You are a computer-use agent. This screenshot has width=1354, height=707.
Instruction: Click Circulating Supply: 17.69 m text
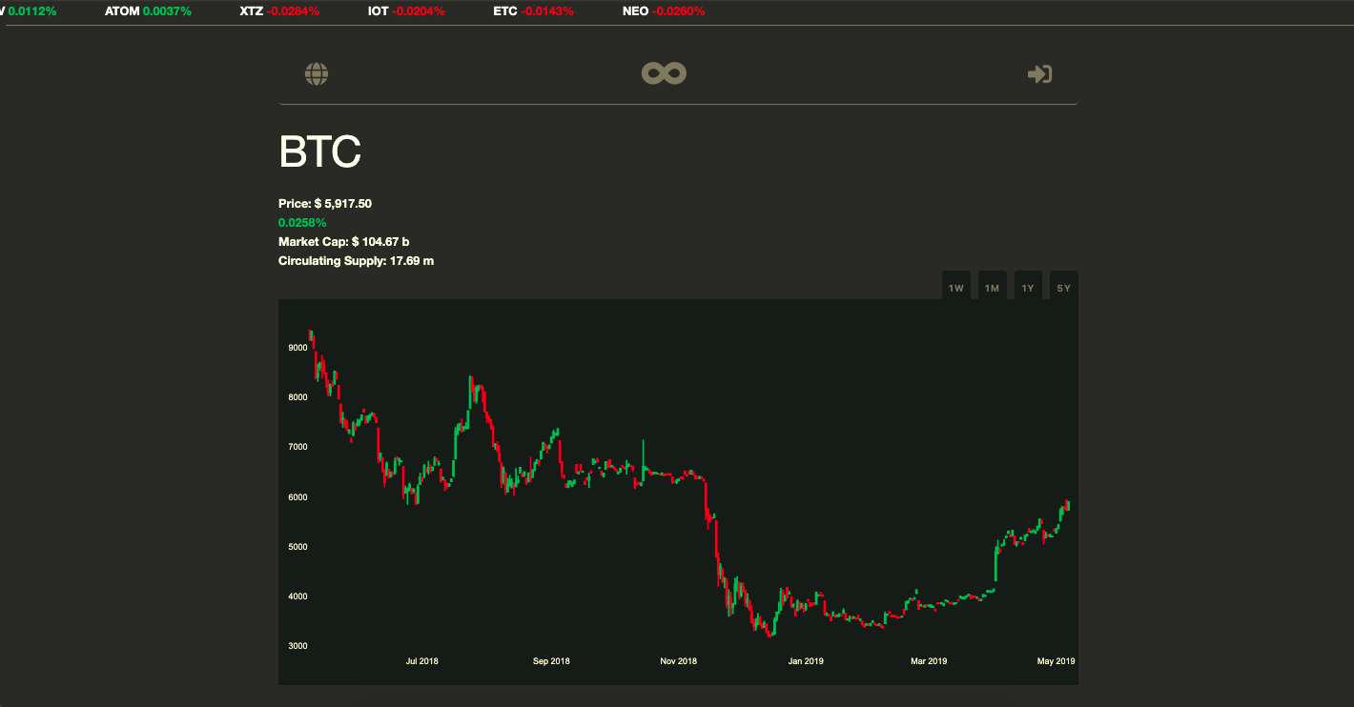coord(357,260)
